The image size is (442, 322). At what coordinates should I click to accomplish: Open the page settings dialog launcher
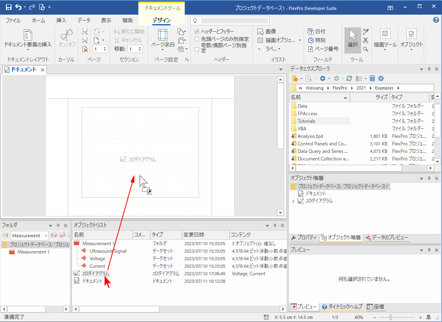click(x=187, y=60)
